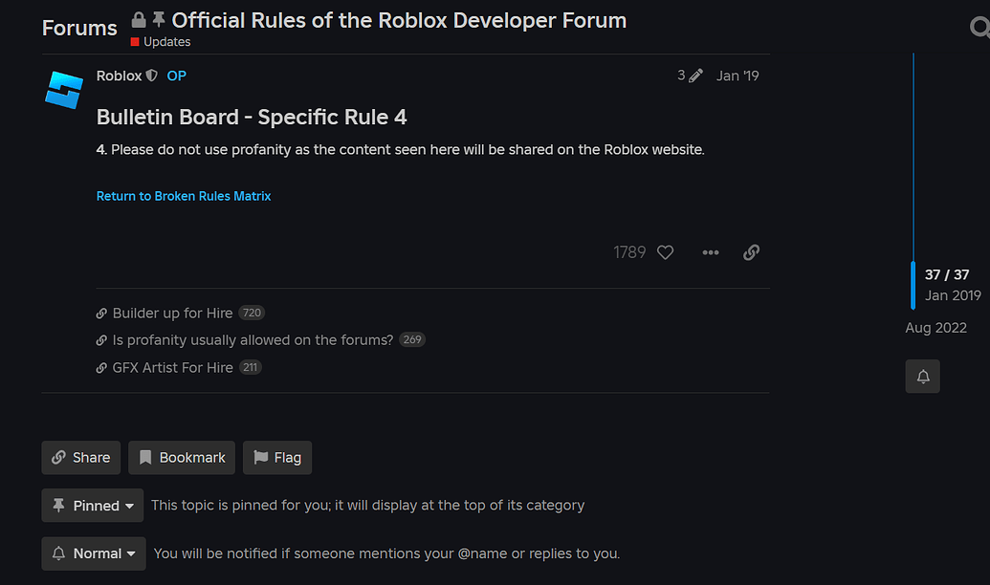This screenshot has height=585, width=990.
Task: Click the bell notification button on the right
Action: [922, 376]
